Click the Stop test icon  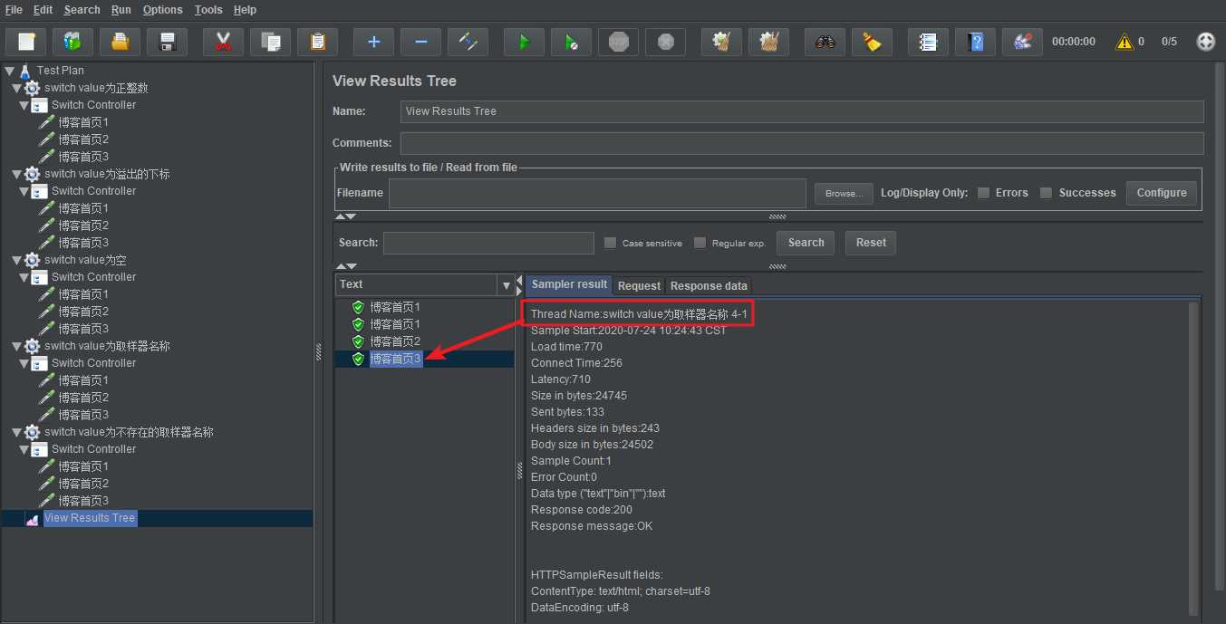(618, 42)
